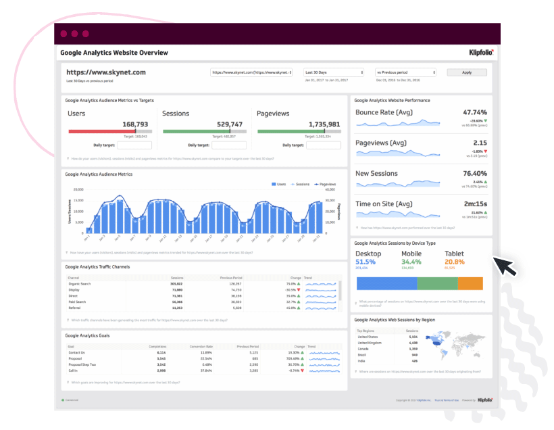The image size is (554, 430).
Task: Open the Klipfolio Inc. footer link
Action: click(424, 400)
